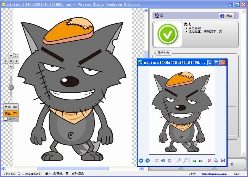248x177 pixels.
Task: Click the zoom out magnifier icon
Action: coord(185,161)
